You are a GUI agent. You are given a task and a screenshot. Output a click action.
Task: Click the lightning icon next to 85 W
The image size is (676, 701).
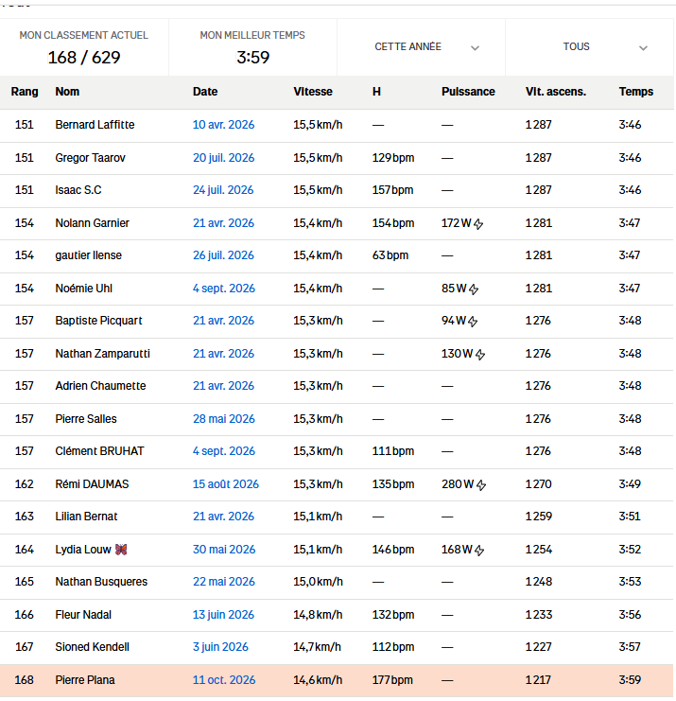pos(474,289)
